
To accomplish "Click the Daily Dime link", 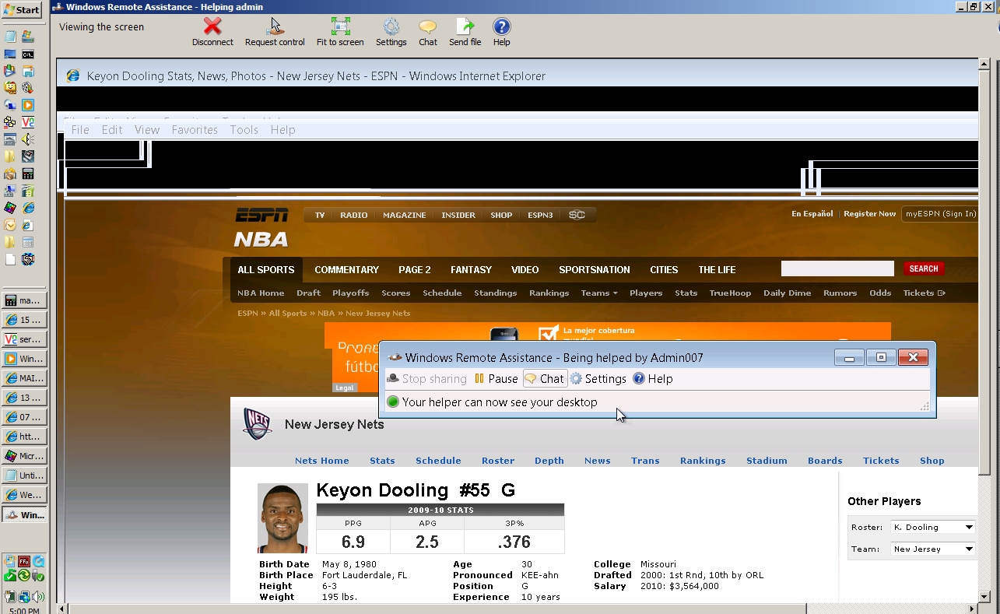I will (788, 293).
